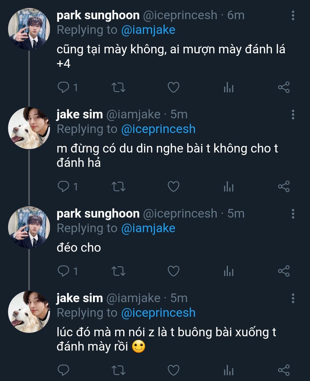Open more options on jake's first reply
Screen dimensions: 310x381
pyautogui.click(x=293, y=115)
